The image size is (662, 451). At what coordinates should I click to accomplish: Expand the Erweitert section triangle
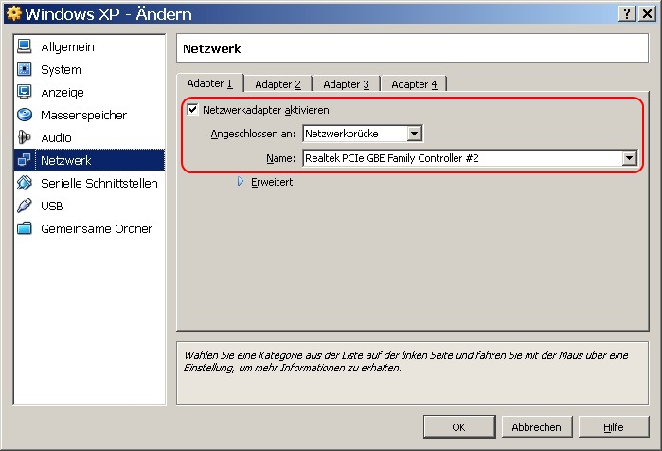pos(241,182)
